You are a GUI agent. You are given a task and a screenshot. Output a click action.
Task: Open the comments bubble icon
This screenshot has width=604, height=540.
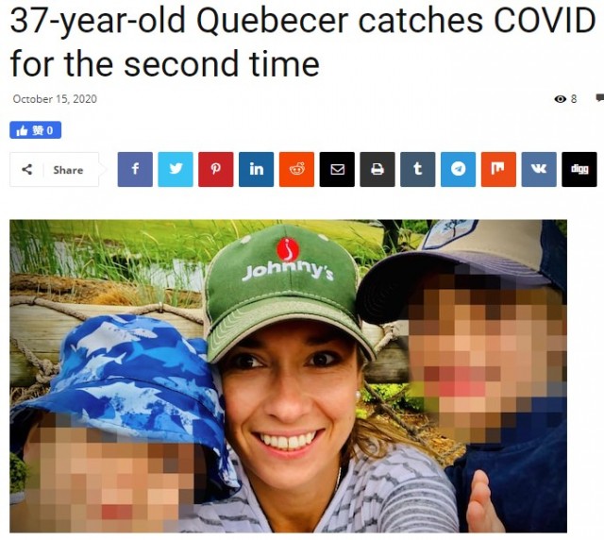point(599,98)
